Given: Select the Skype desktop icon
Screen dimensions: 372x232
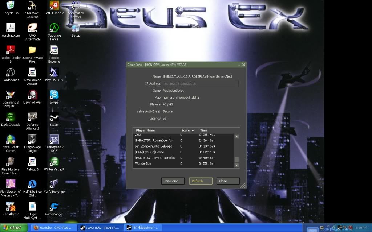Looking at the screenshot, I should click(54, 97).
